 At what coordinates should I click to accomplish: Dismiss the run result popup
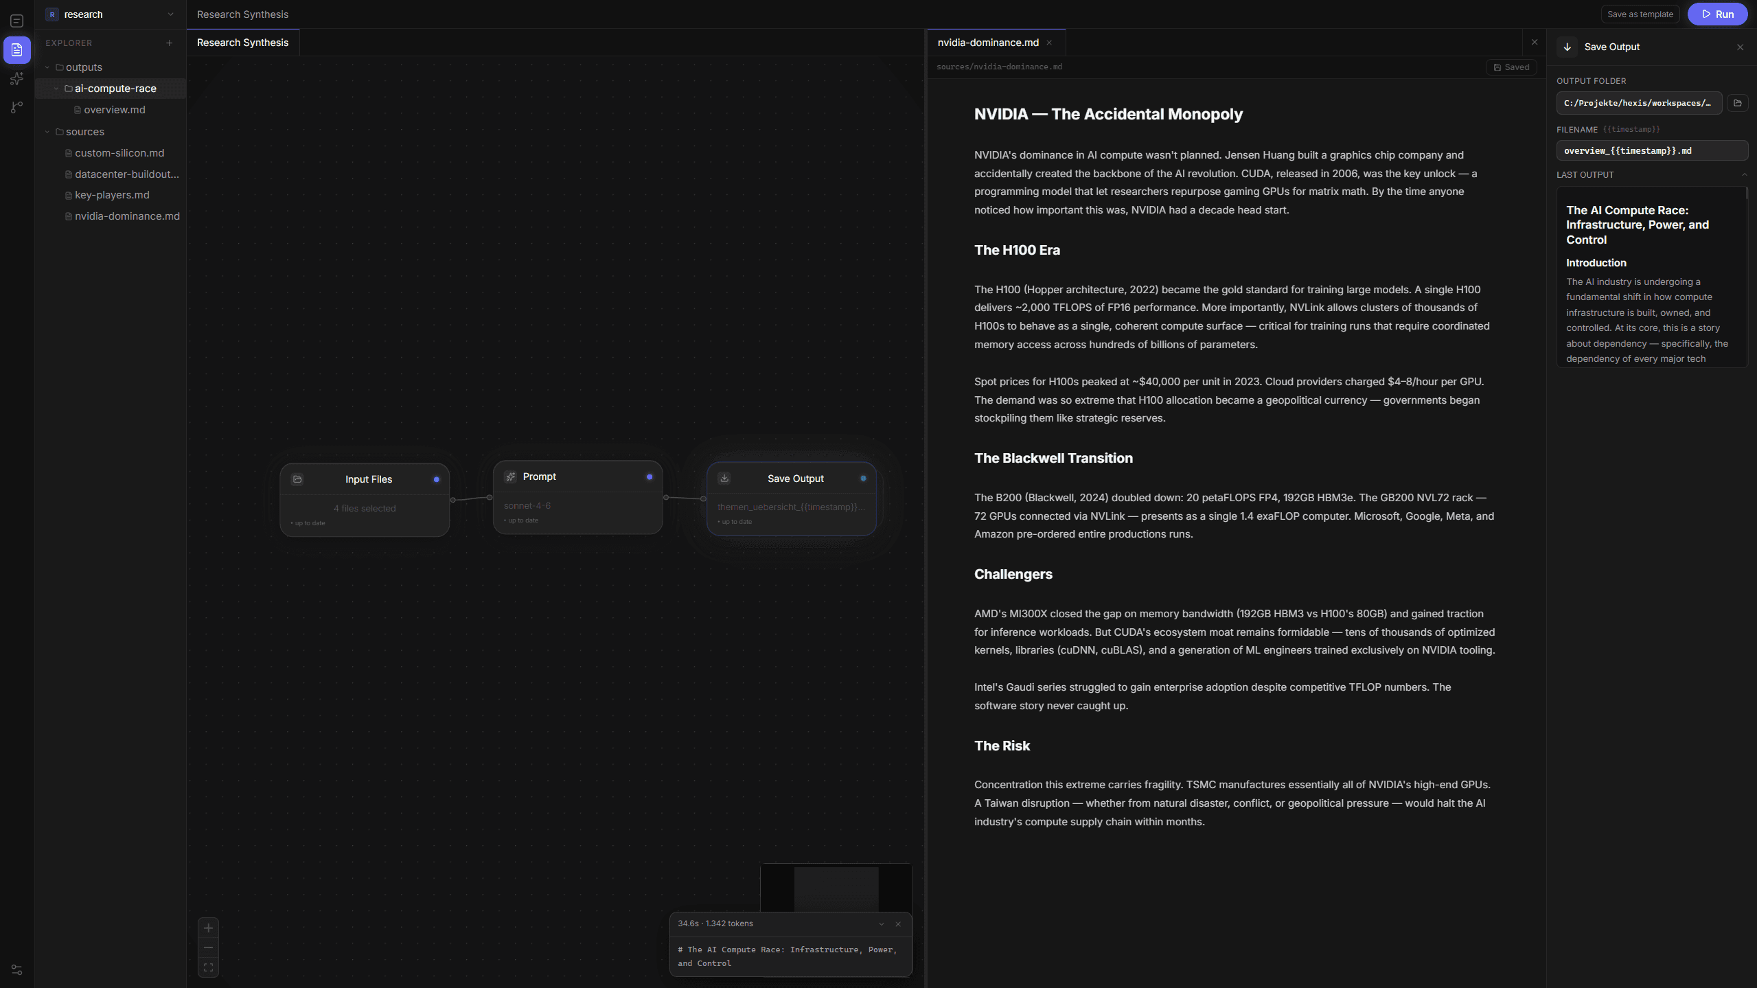coord(898,924)
